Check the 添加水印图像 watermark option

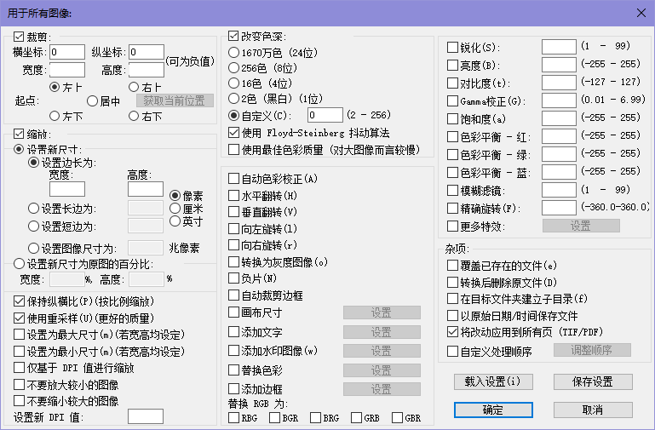pos(234,351)
